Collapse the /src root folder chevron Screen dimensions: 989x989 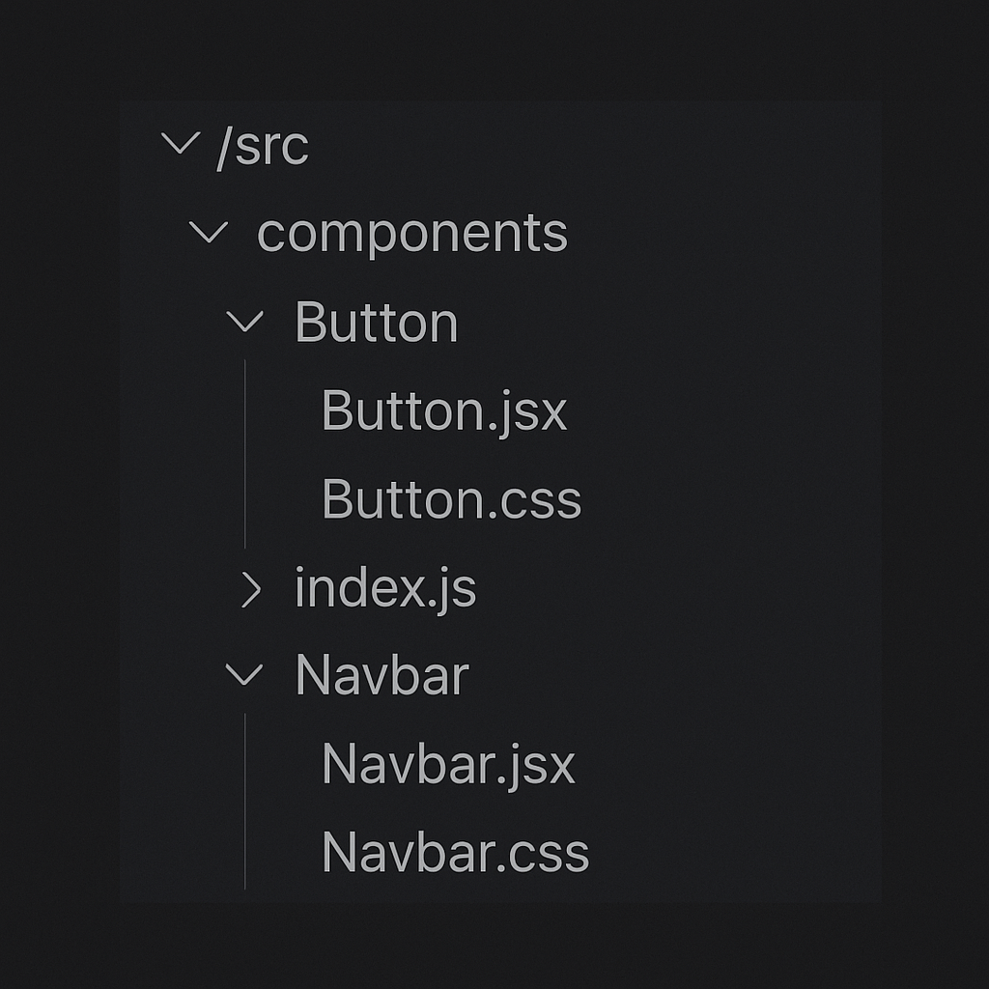pyautogui.click(x=181, y=143)
